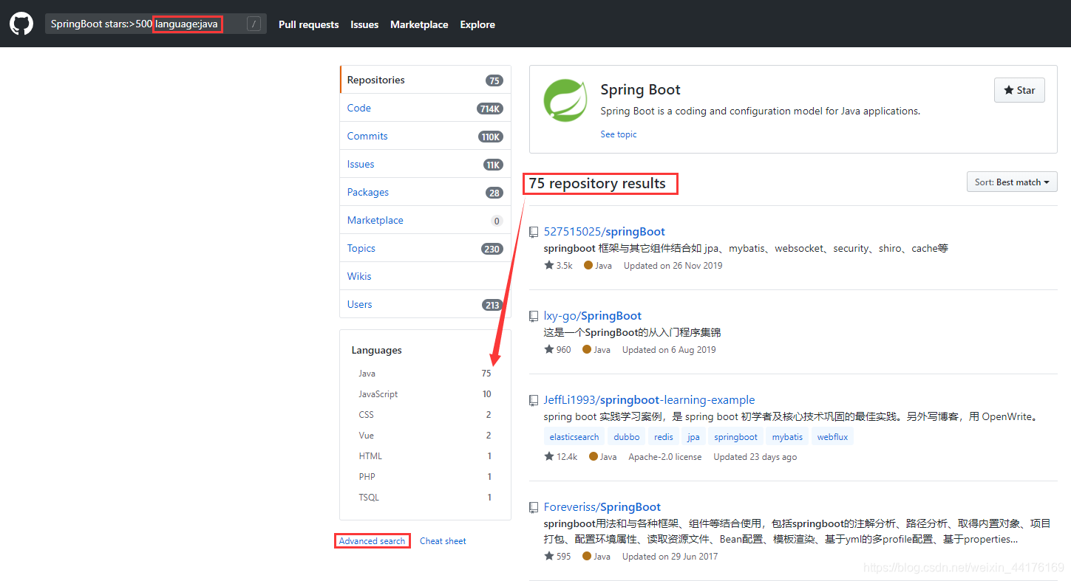The height and width of the screenshot is (581, 1071).
Task: Click the 714K Code count badge
Action: point(490,109)
